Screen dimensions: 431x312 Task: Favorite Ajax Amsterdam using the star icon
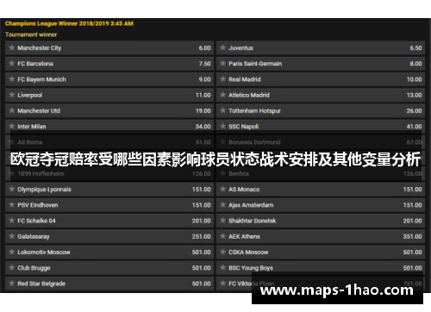pyautogui.click(x=222, y=205)
